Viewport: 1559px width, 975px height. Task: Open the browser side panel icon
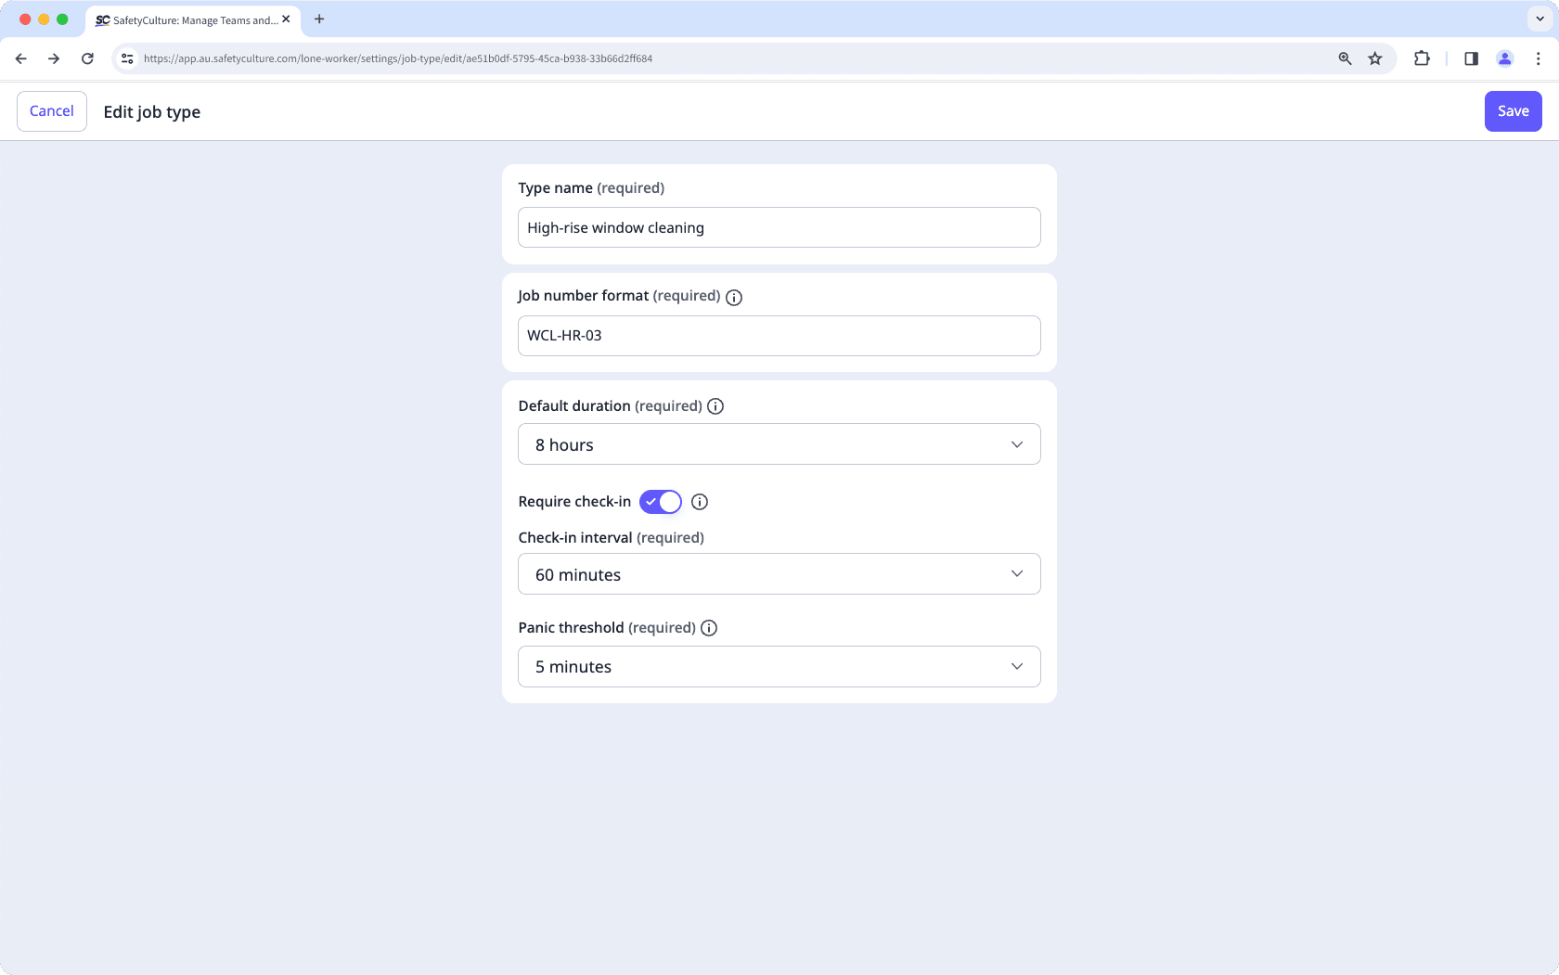[1470, 58]
